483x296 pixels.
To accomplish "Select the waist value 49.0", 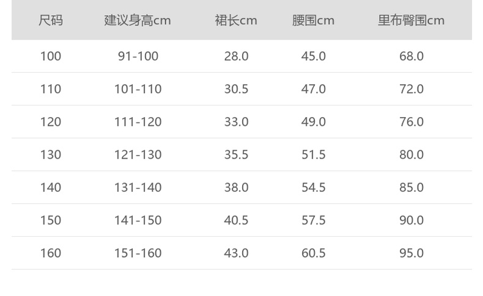I will coord(313,122).
